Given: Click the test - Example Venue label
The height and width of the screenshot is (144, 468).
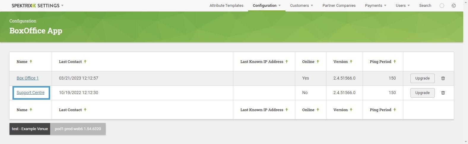Looking at the screenshot, I should tap(30, 129).
